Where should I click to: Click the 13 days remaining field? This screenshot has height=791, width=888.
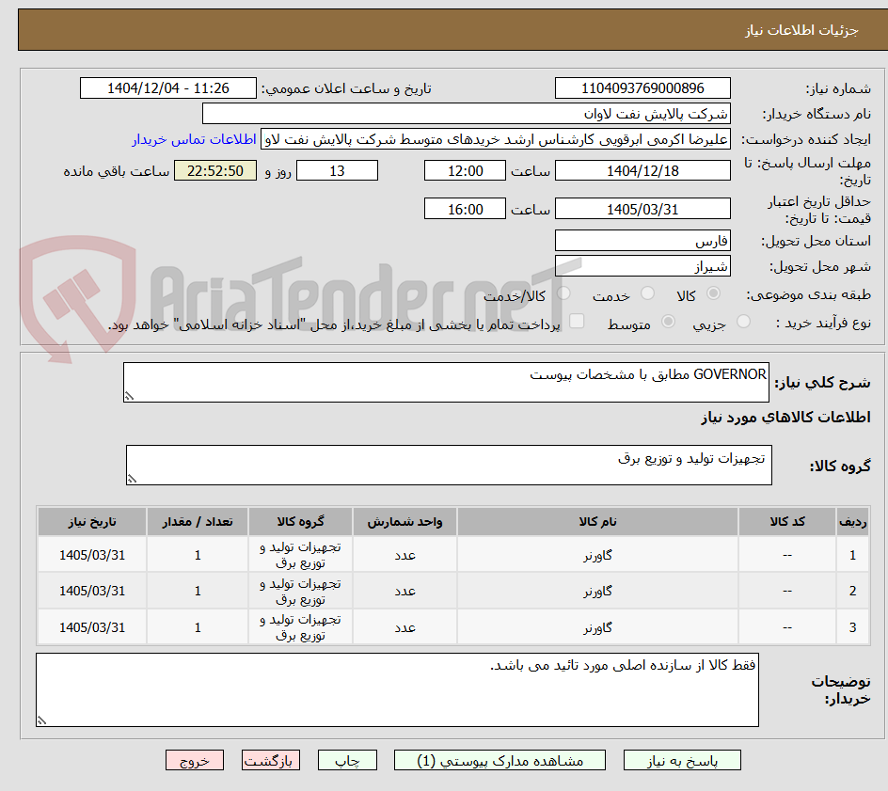click(337, 170)
